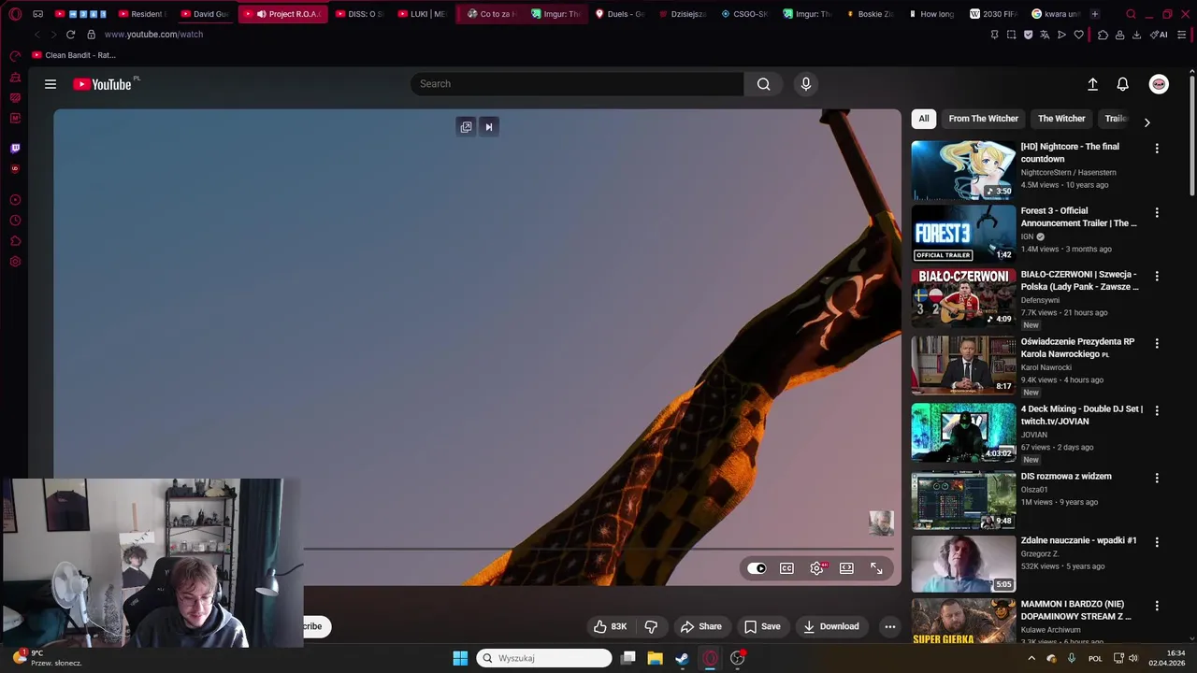The height and width of the screenshot is (673, 1197).
Task: Reload the page with the refresh button
Action: (70, 35)
